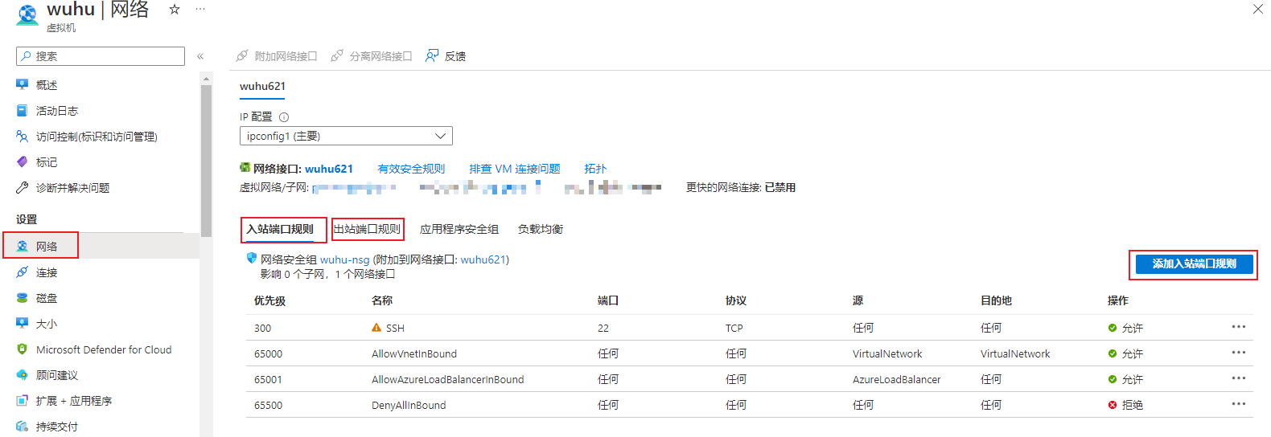The image size is (1271, 437).
Task: Open 访问控制(标识和访问管理)
Action: [x=96, y=137]
